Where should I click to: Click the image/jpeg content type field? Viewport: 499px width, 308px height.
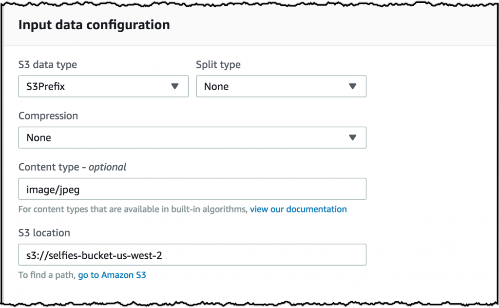[192, 189]
